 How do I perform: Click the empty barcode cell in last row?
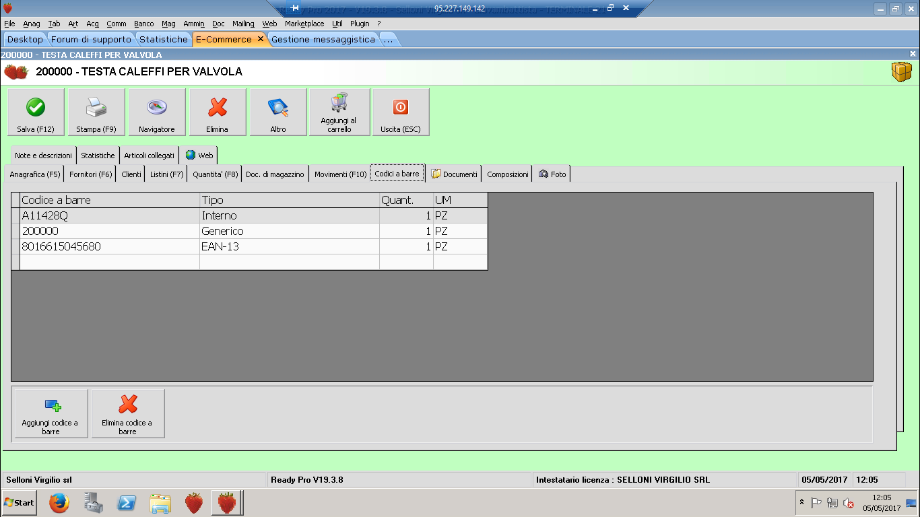click(110, 263)
